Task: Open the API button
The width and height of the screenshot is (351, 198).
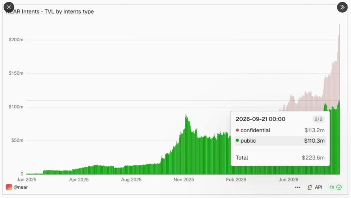Action: pos(315,187)
